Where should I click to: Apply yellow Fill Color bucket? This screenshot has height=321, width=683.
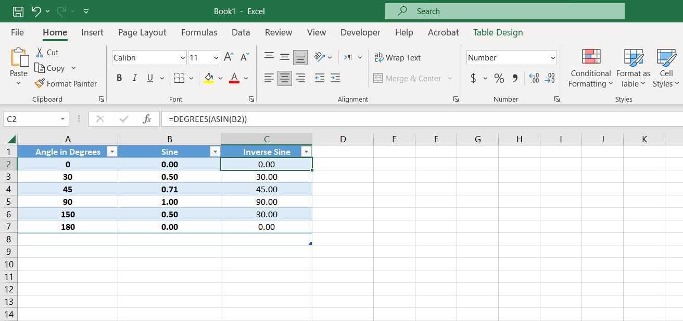[x=209, y=78]
